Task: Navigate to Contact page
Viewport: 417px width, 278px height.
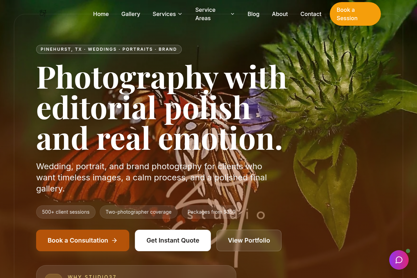Action: [311, 14]
